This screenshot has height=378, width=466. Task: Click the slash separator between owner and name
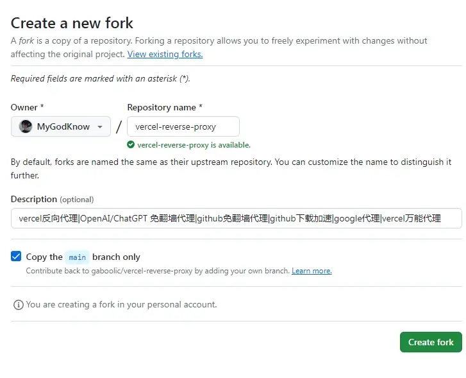(x=119, y=127)
